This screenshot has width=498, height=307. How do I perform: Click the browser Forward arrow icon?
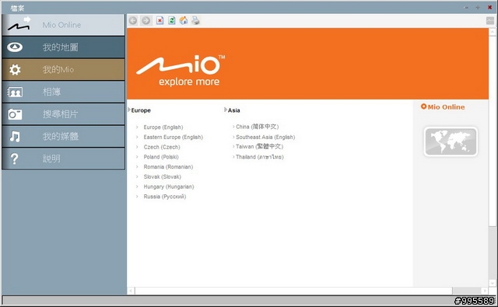pos(146,21)
